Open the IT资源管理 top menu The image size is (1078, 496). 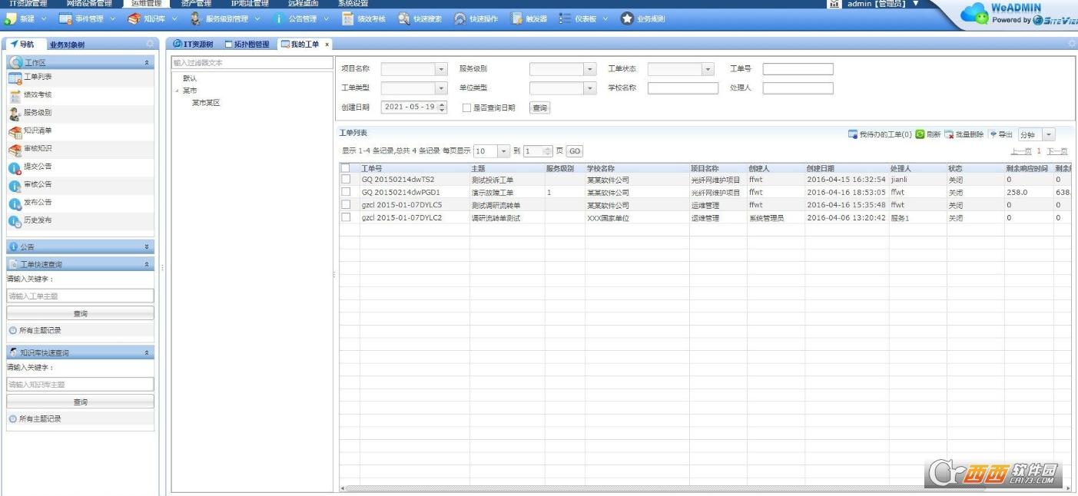tap(28, 4)
